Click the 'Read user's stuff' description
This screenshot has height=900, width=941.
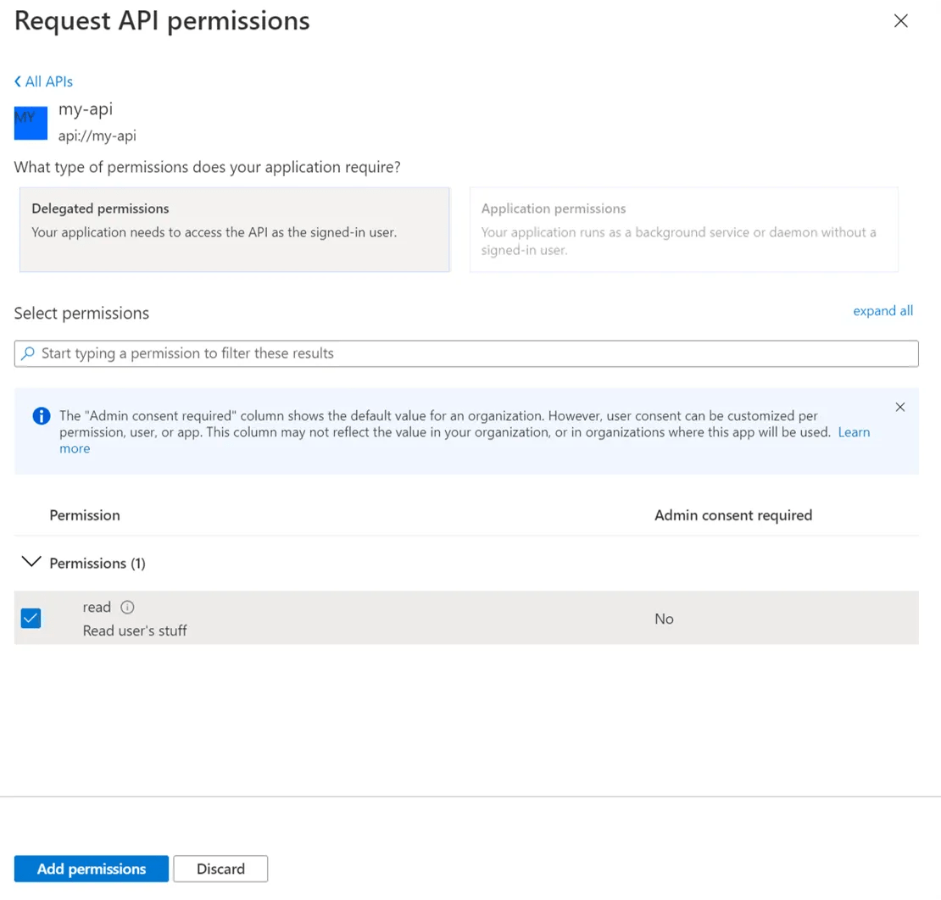pyautogui.click(x=135, y=631)
